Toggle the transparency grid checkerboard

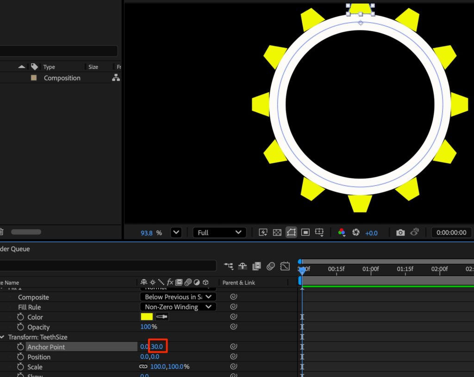pyautogui.click(x=277, y=232)
